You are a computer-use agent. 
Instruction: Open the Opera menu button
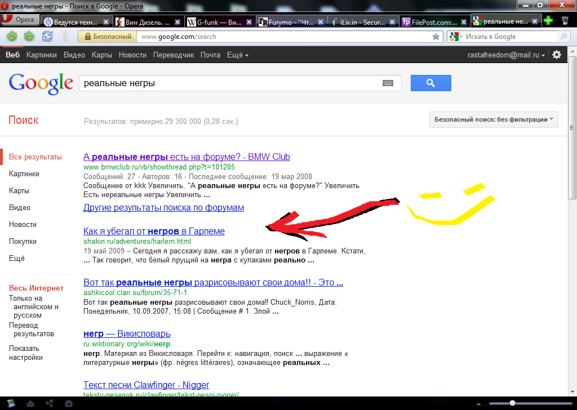(20, 20)
